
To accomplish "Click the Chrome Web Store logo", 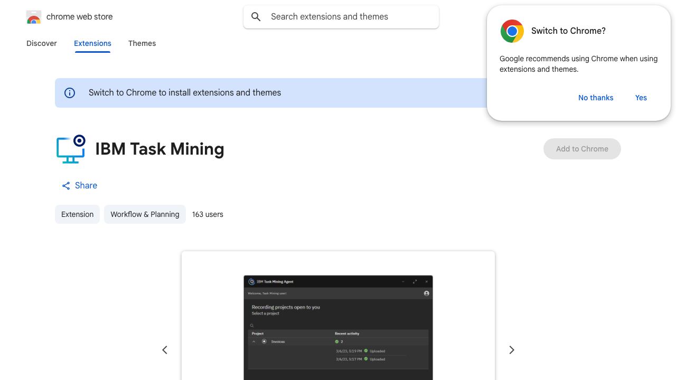I will point(34,17).
